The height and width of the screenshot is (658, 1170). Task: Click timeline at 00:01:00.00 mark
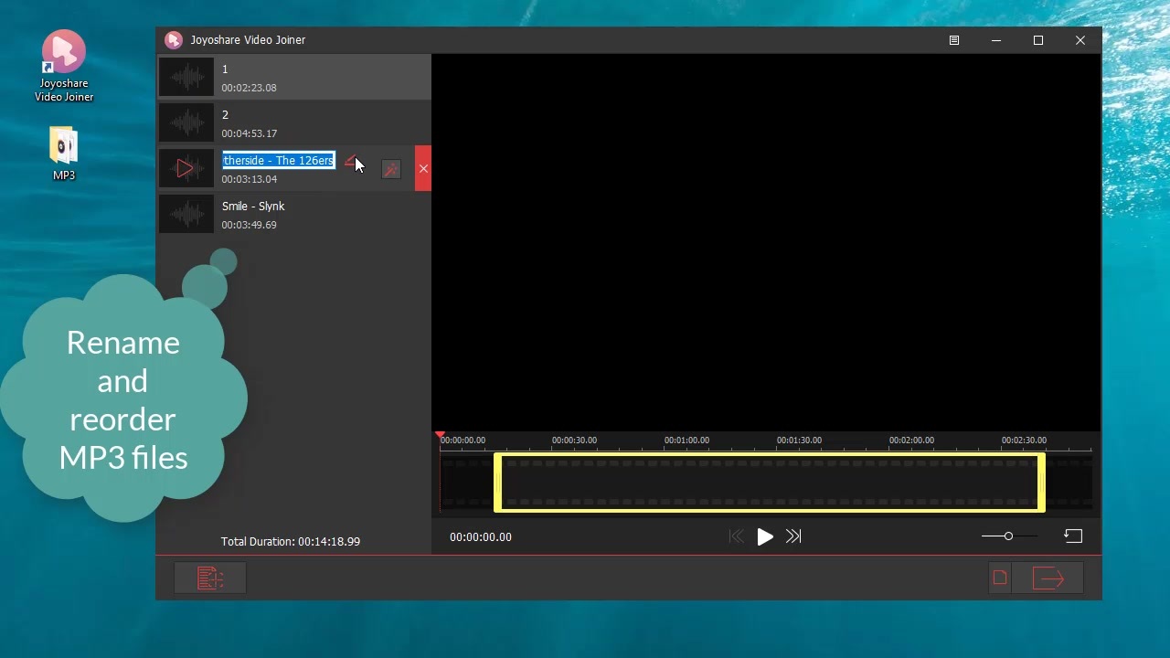tap(686, 440)
